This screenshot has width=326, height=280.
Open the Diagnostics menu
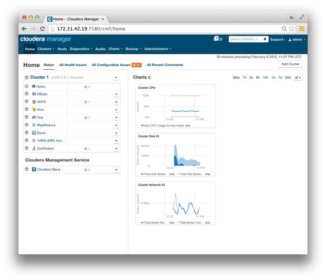pyautogui.click(x=81, y=49)
